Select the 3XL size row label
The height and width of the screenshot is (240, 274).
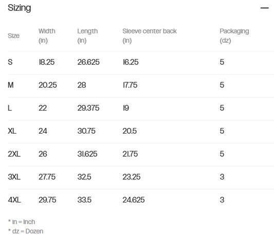click(x=14, y=177)
